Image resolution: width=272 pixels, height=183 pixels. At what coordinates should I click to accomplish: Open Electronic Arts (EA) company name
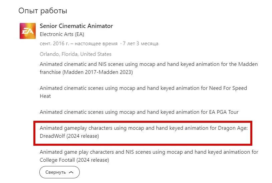62,34
